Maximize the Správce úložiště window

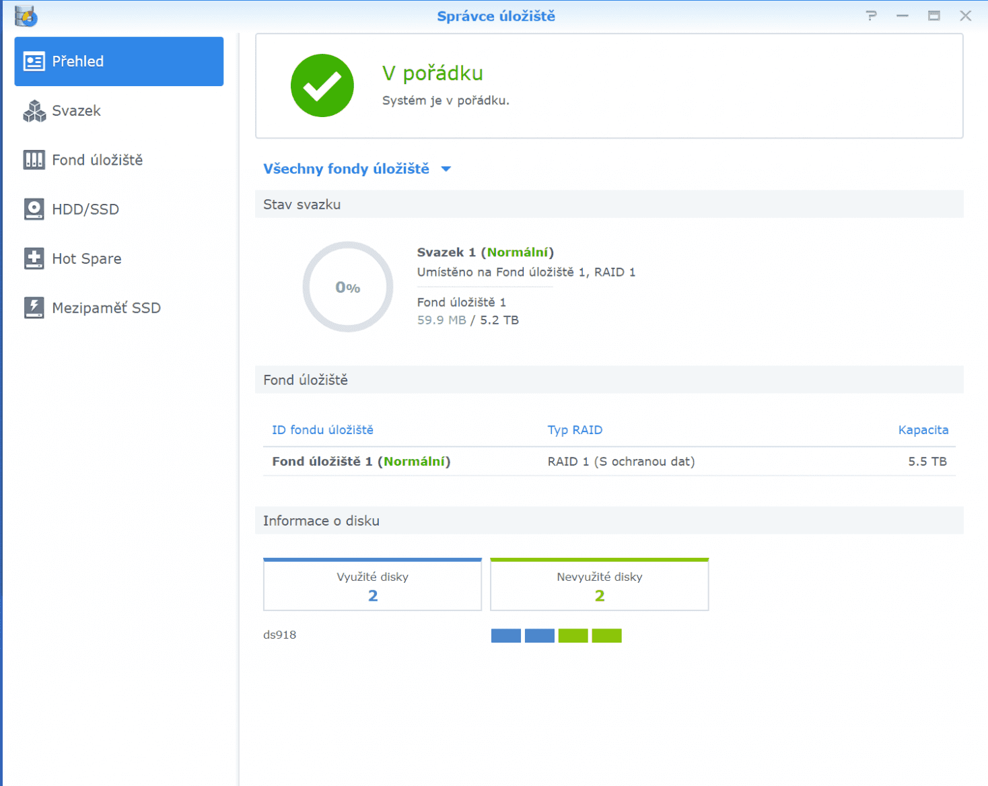934,15
